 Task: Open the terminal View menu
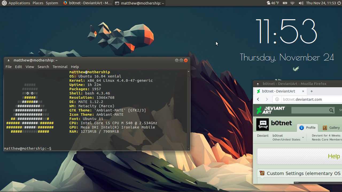[30, 67]
